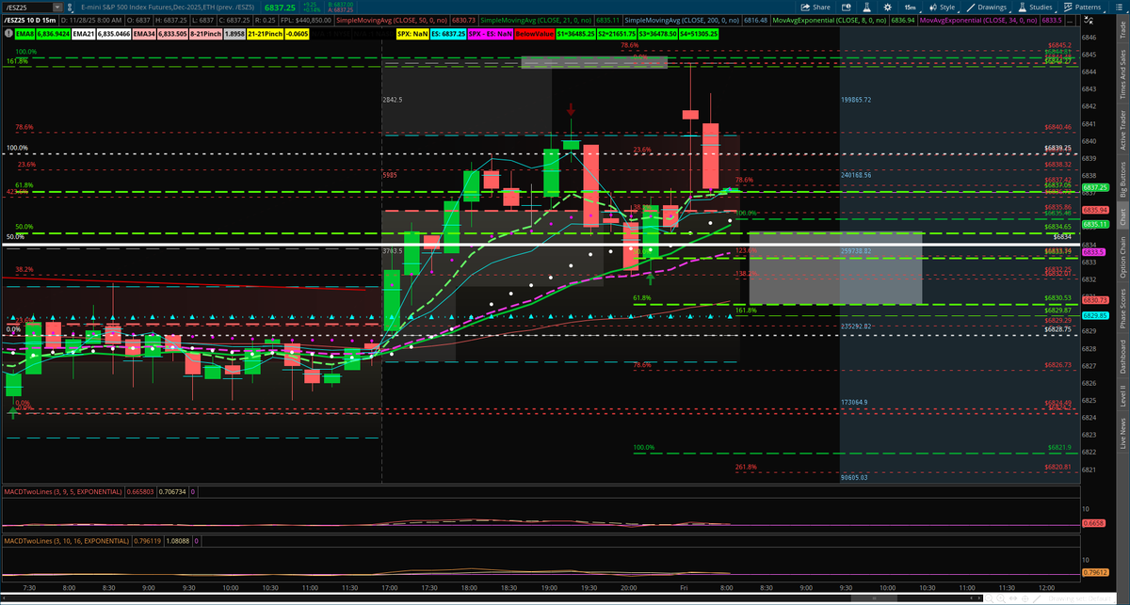Screen dimensions: 1130x605
Task: Click the /ESZ25 symbol input field
Action: pyautogui.click(x=27, y=8)
